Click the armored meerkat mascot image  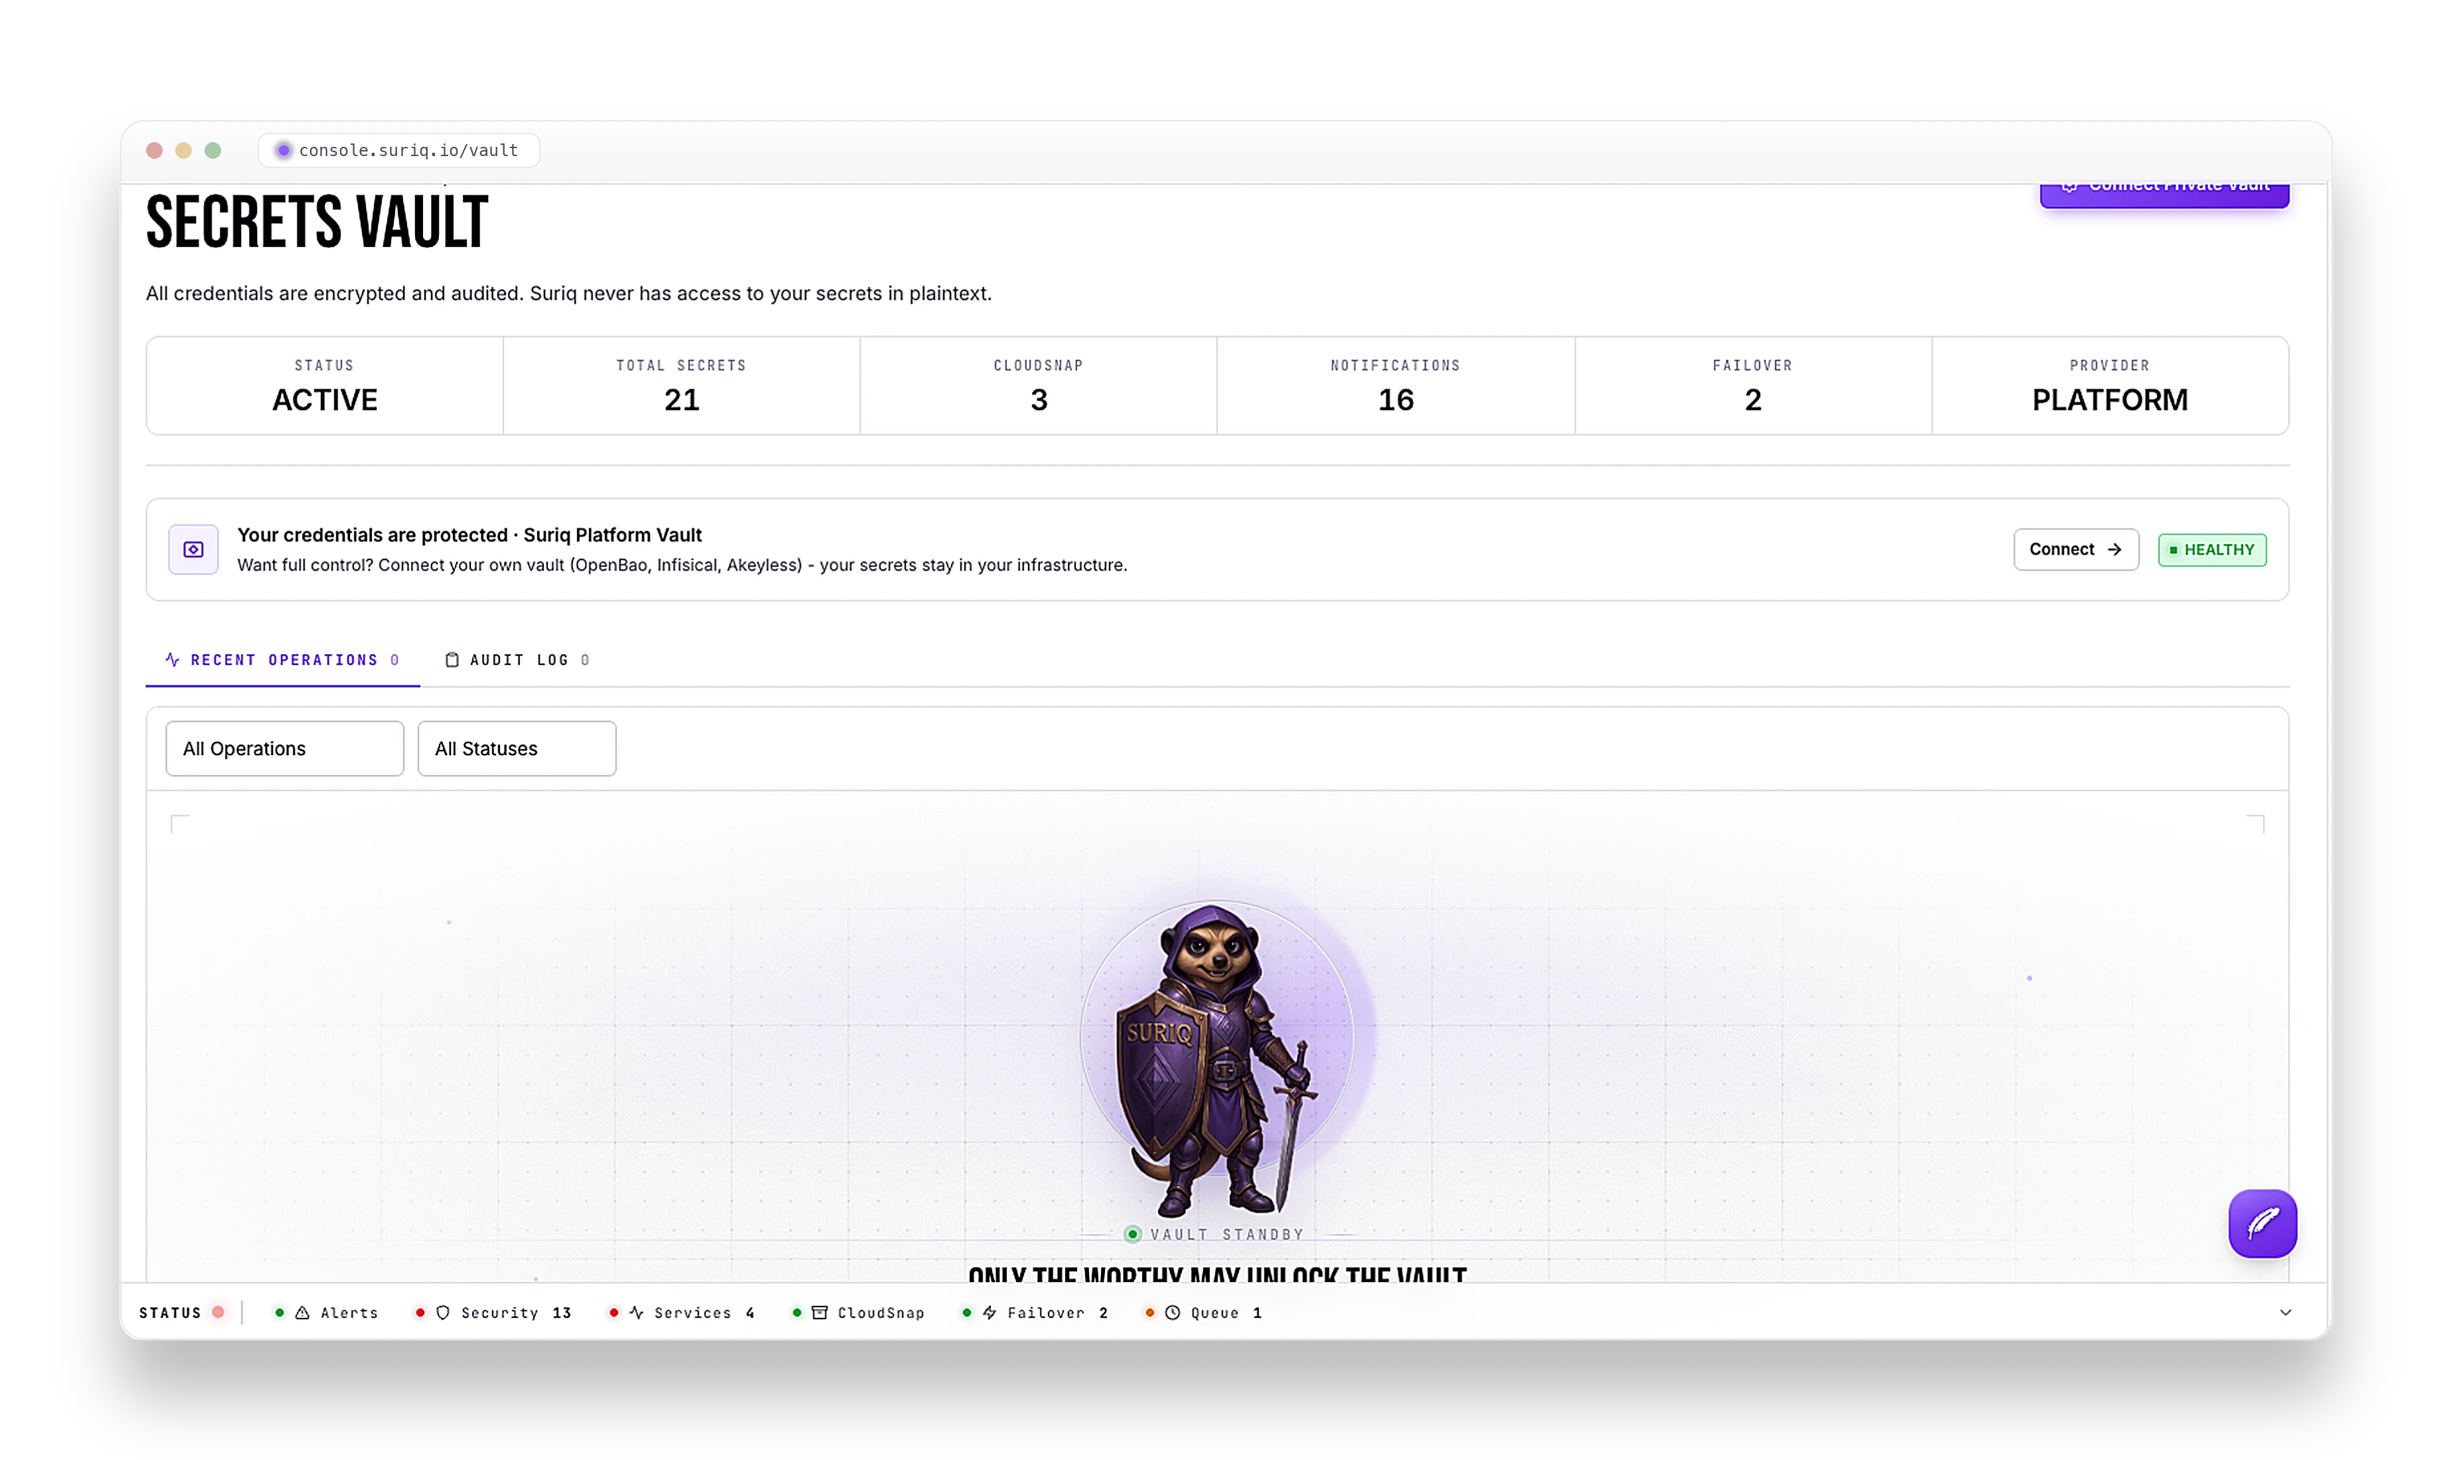tap(1217, 1061)
